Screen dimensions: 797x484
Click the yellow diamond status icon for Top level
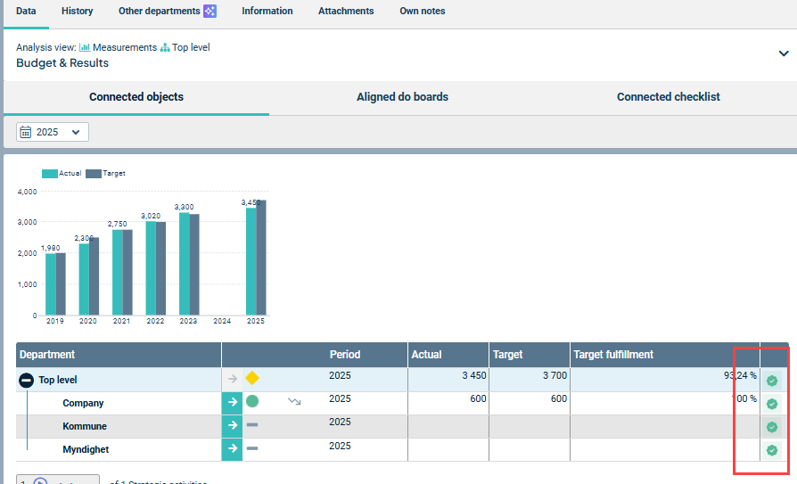[x=252, y=379]
